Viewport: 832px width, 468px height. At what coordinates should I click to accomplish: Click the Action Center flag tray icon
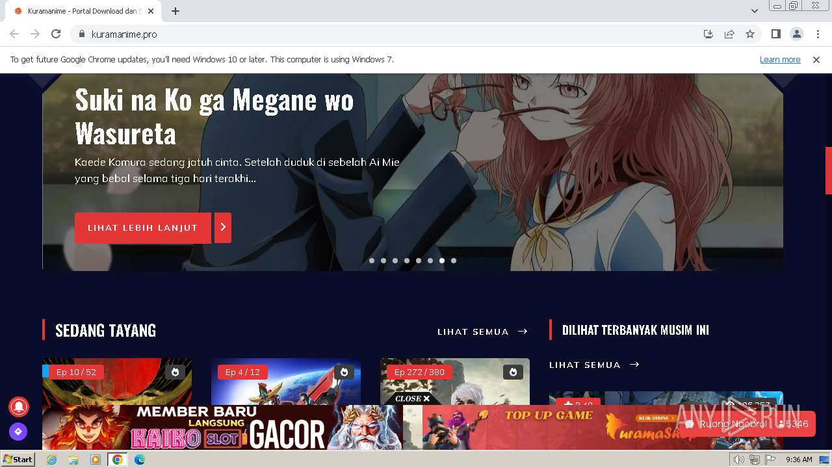tap(770, 460)
